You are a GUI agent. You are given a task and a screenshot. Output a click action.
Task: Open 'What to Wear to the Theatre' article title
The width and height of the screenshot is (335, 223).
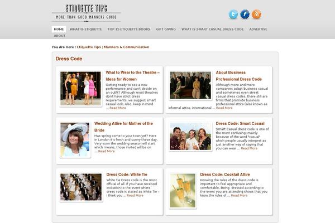pos(133,76)
